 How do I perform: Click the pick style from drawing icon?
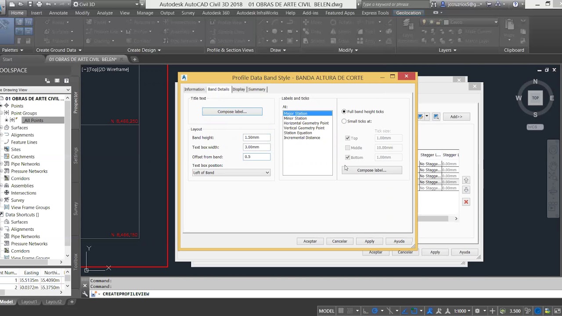(x=436, y=117)
